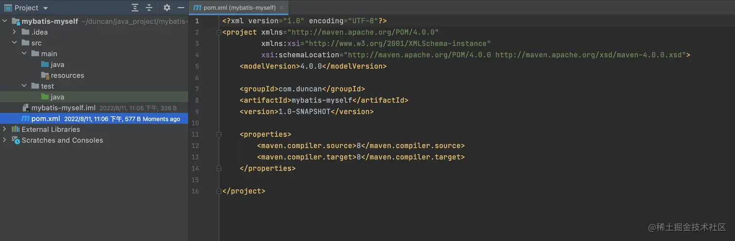Select External Libraries row
Screen dimensions: 735x241
tap(94, 129)
